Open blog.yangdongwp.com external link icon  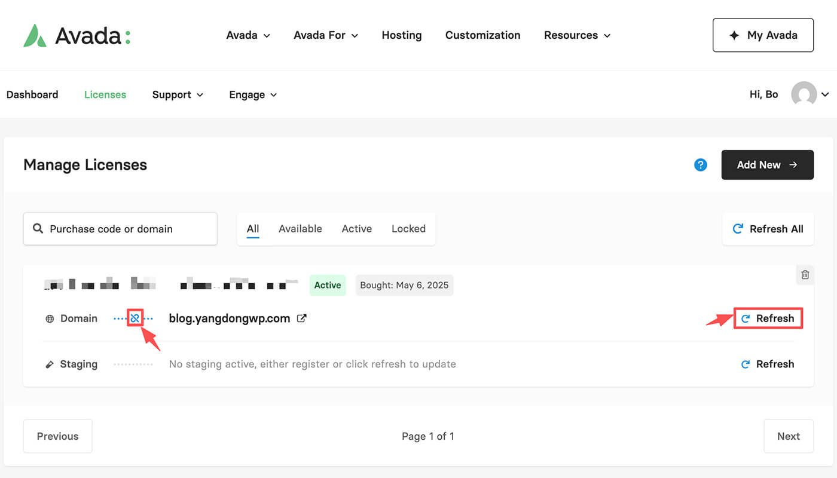pos(302,318)
